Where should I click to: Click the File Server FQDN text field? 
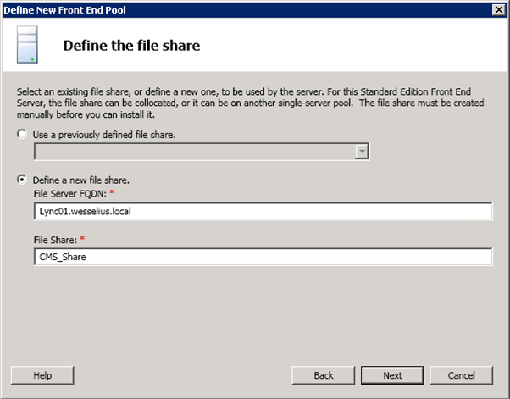(263, 211)
